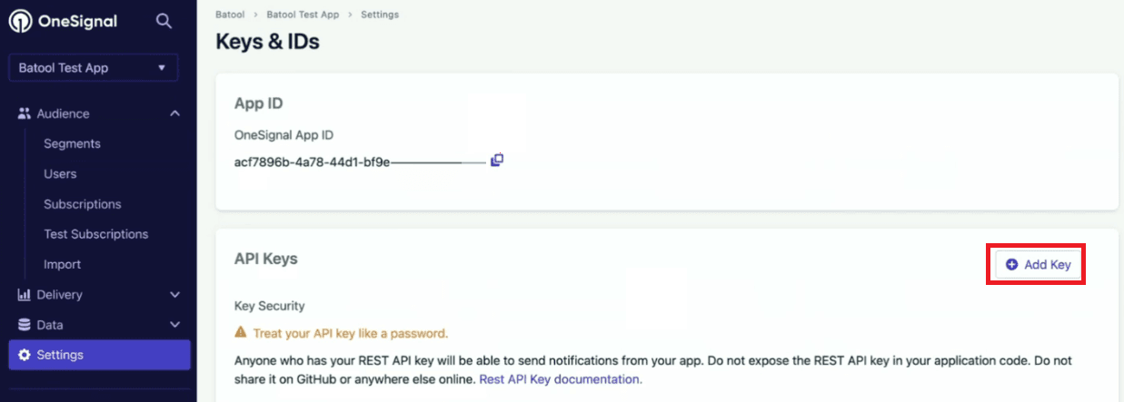Click the Audience people icon
This screenshot has width=1124, height=402.
(x=25, y=113)
